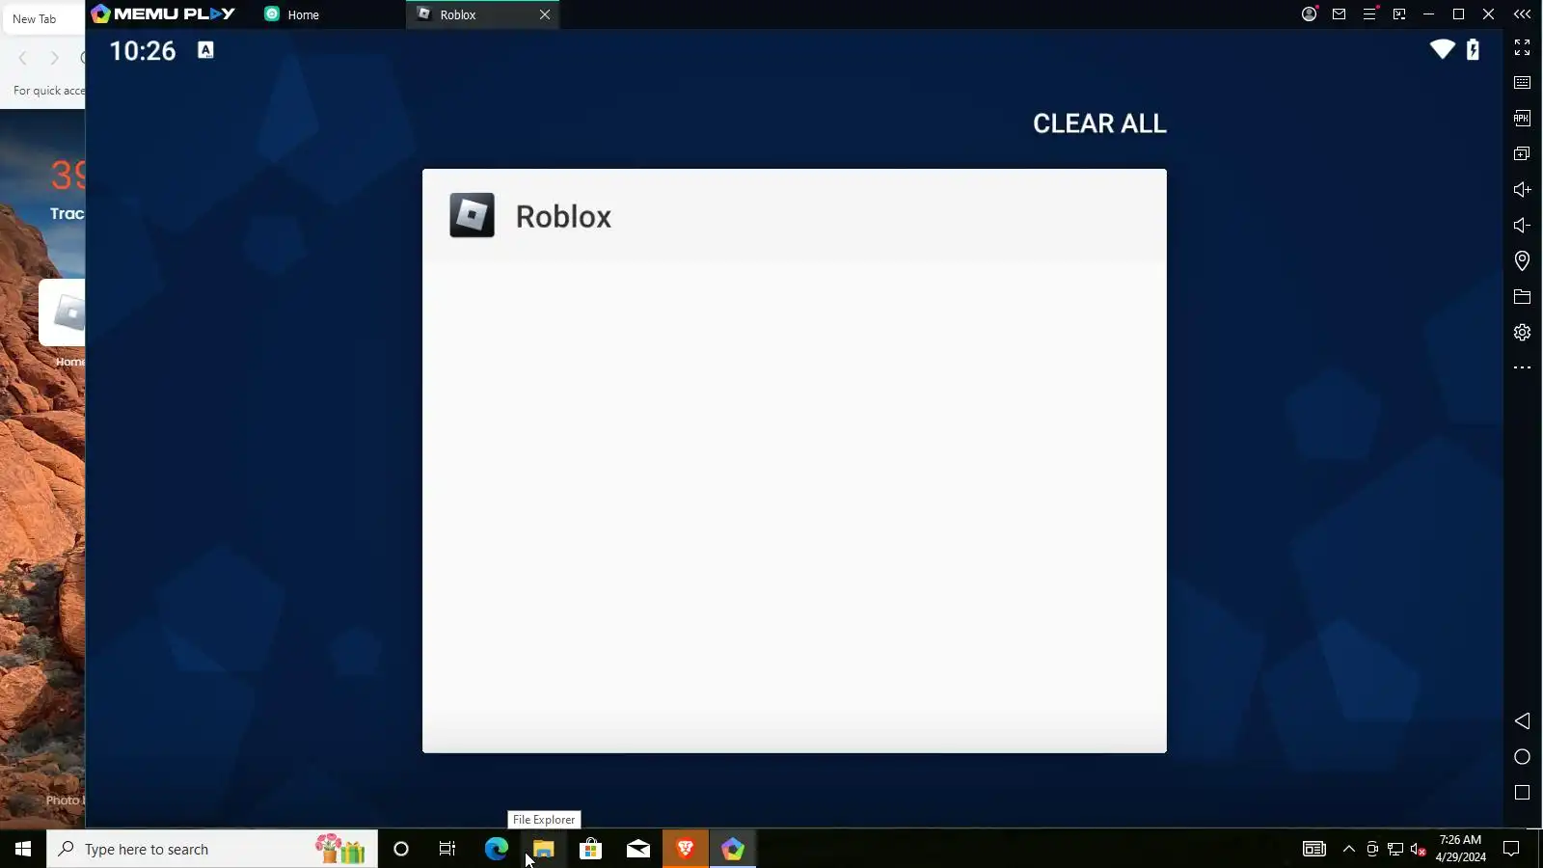Screen dimensions: 1543x868
Task: Click browser forward arrow behind MEmu
Action: click(54, 58)
